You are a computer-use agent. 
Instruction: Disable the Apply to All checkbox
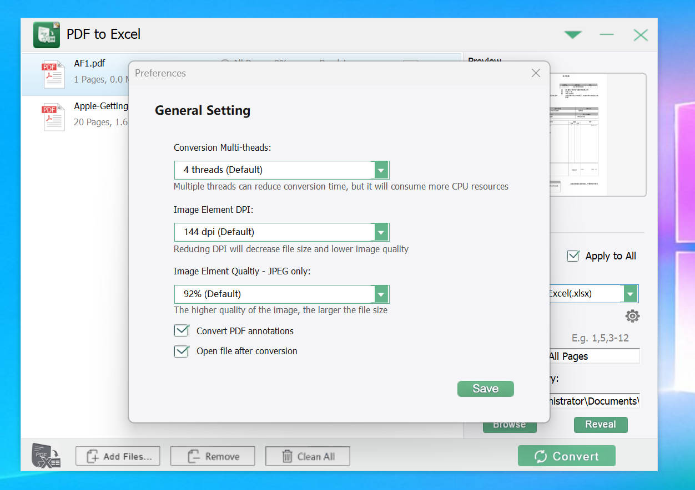click(573, 256)
